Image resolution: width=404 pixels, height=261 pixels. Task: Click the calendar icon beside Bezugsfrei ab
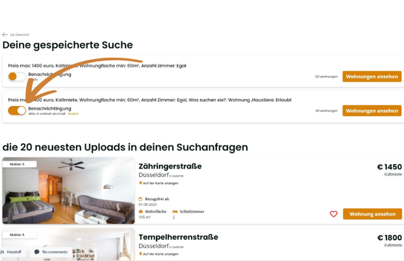pyautogui.click(x=140, y=199)
